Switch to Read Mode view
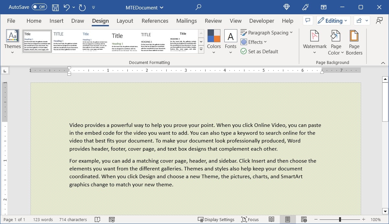The width and height of the screenshot is (389, 224). pos(272,219)
